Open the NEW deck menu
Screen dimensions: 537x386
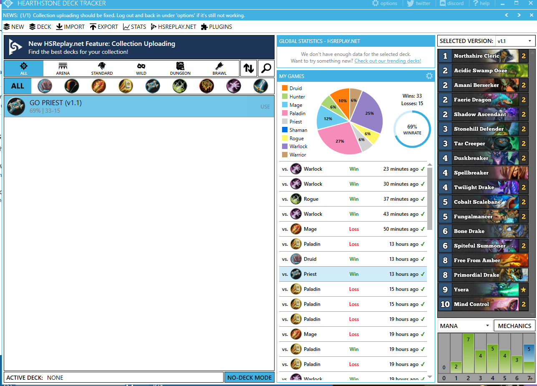tap(14, 27)
